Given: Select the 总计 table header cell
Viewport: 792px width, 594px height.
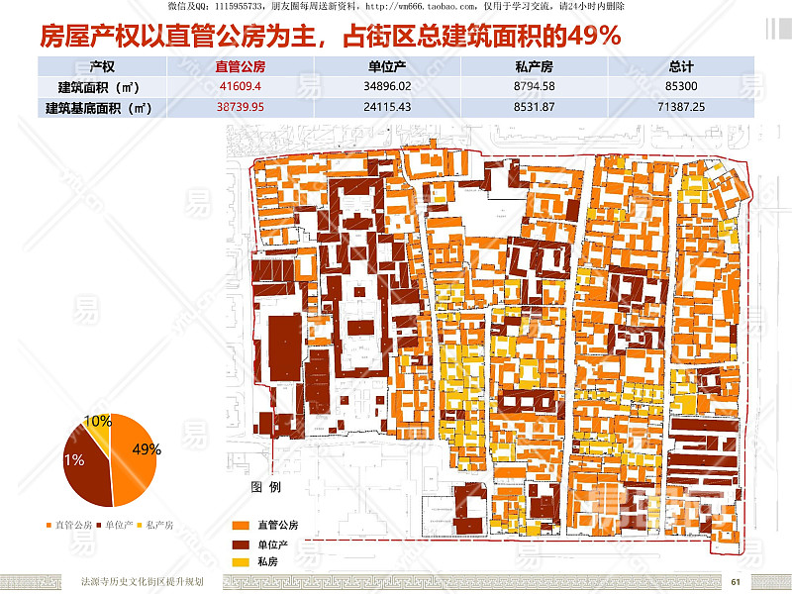Looking at the screenshot, I should pyautogui.click(x=681, y=66).
